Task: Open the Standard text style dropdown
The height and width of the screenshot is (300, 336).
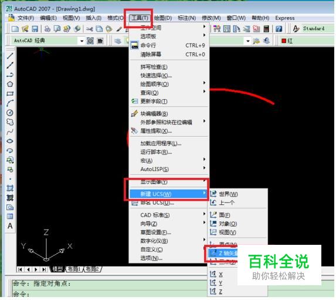Action: click(318, 29)
